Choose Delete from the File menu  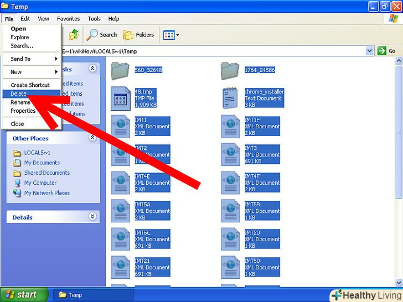click(19, 94)
